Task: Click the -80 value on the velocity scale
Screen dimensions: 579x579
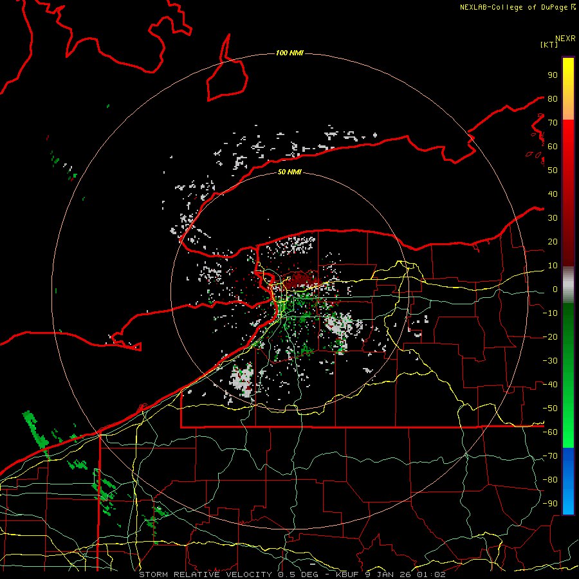Action: click(x=550, y=480)
